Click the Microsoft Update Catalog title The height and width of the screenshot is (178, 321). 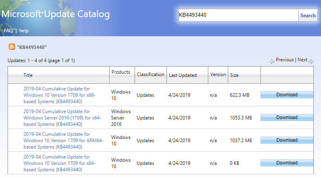[55, 14]
